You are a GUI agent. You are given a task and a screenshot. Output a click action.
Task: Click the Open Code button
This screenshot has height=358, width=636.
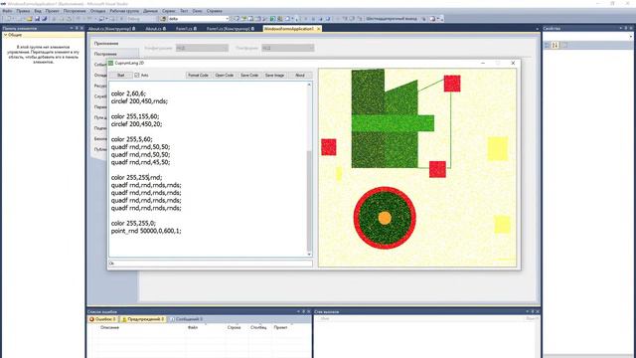pyautogui.click(x=224, y=76)
